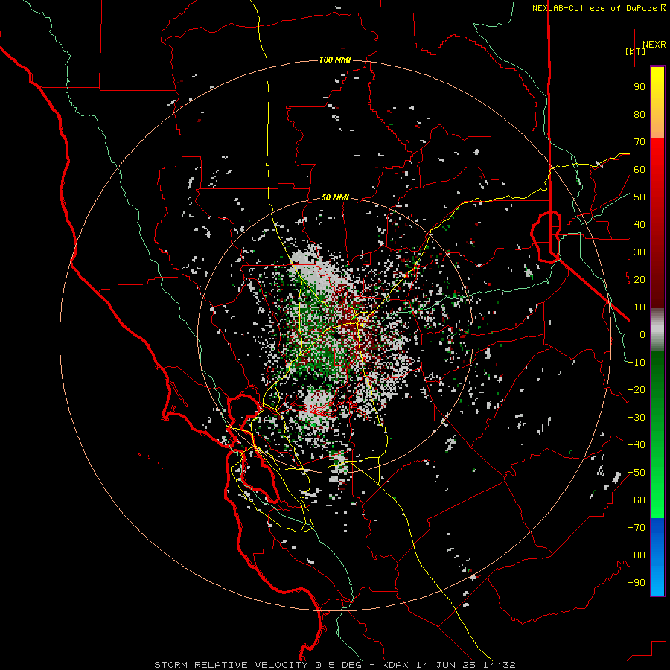Click the '-80' value on velocity scale

pos(636,555)
